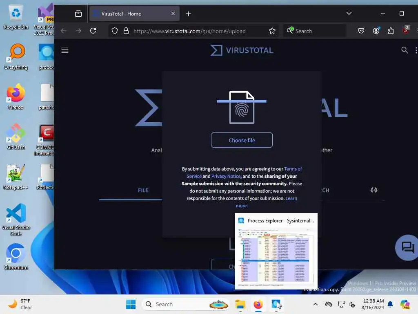
Task: Open the list all tabs dropdown
Action: (349, 13)
